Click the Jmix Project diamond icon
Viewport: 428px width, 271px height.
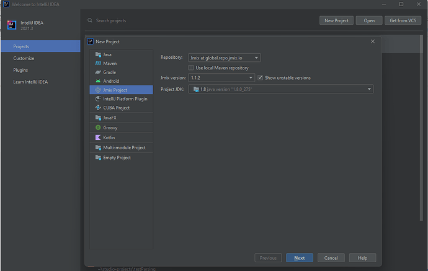tap(98, 90)
